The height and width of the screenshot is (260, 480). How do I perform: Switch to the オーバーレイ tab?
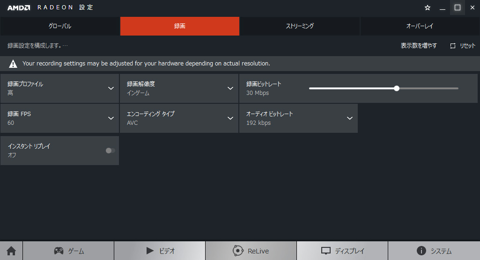(420, 26)
